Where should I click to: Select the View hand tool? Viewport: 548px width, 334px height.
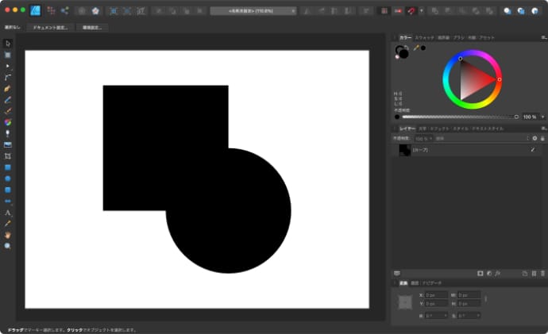point(8,235)
